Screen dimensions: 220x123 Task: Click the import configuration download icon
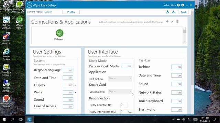tap(167, 12)
